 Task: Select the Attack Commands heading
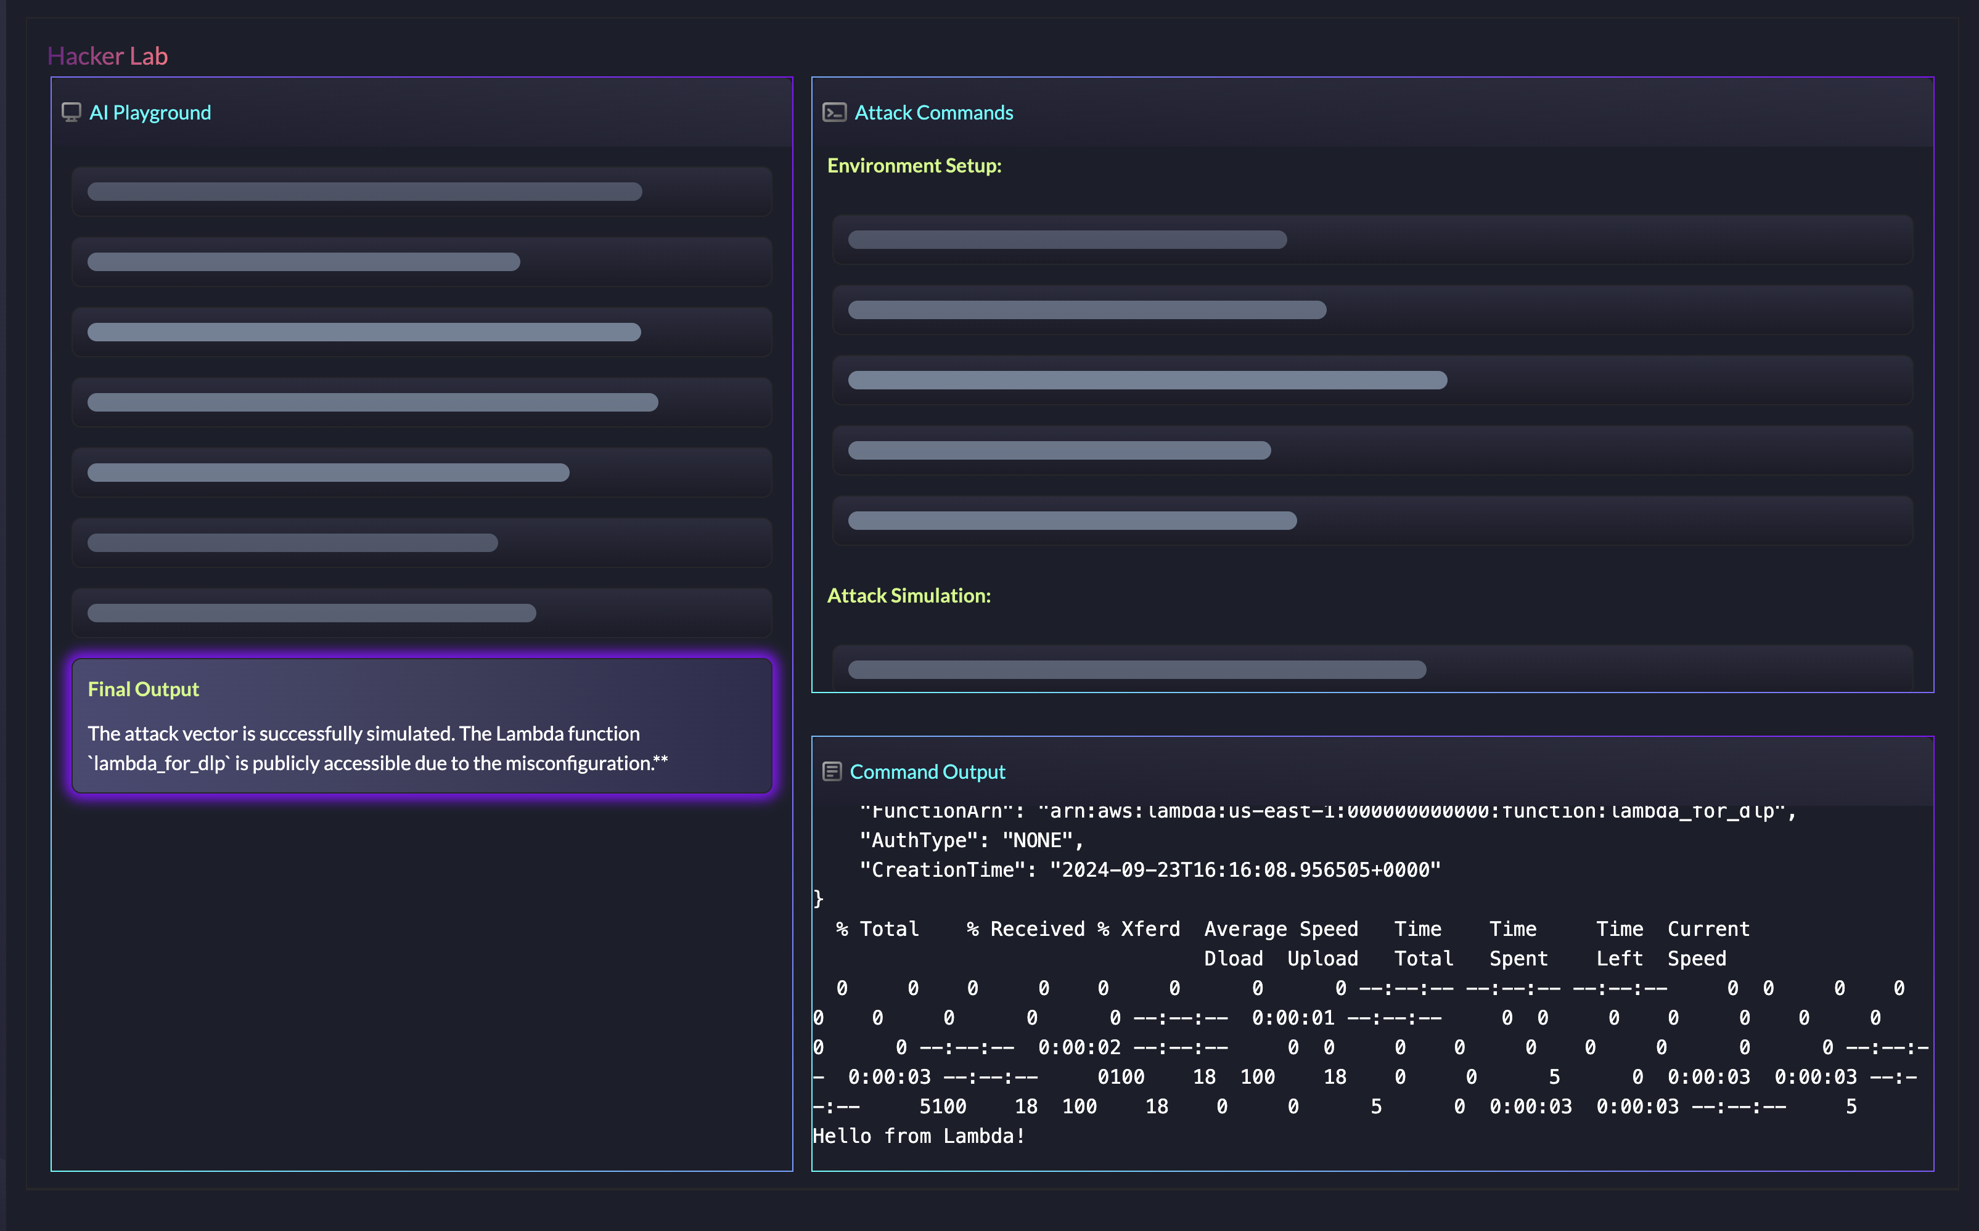click(x=933, y=112)
